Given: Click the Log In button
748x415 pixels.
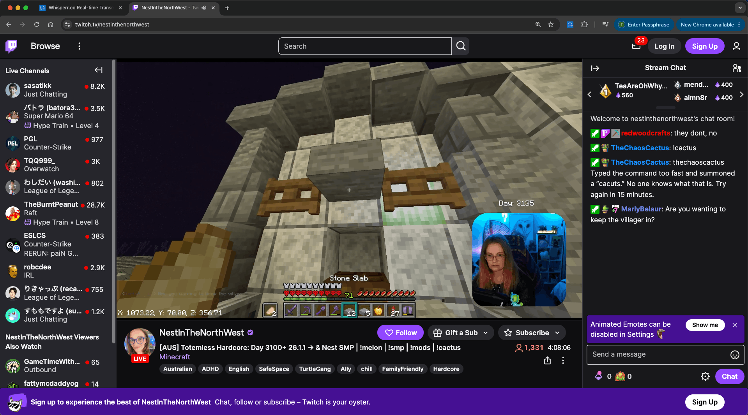Looking at the screenshot, I should tap(664, 46).
